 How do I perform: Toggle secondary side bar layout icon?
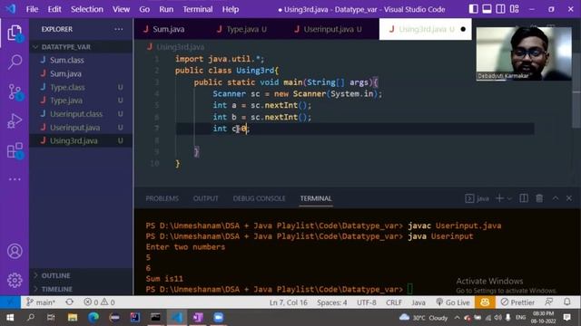[x=500, y=9]
